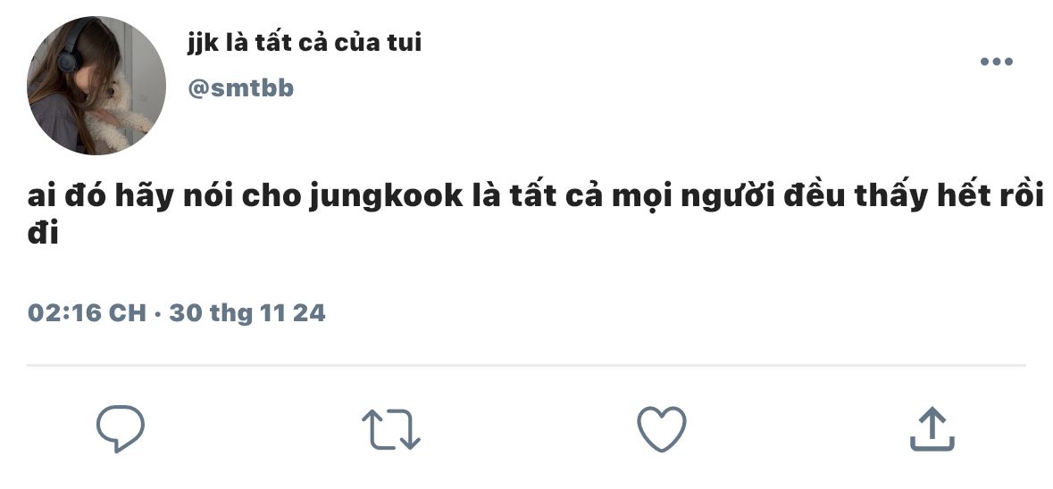Select the tweet text mentioning jungkook
Screen dimensions: 1053x489
click(x=535, y=214)
